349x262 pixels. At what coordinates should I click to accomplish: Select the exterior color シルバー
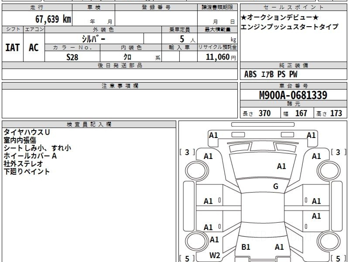click(x=93, y=39)
